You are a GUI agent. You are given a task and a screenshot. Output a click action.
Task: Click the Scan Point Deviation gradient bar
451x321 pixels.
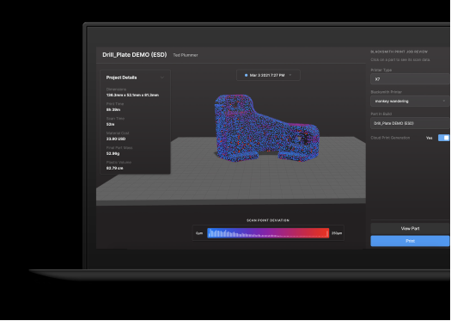click(268, 233)
